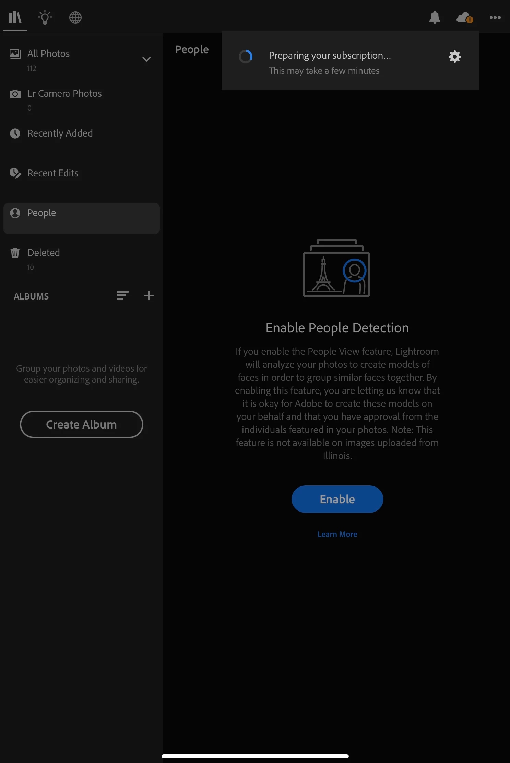Click the People person icon in sidebar
Viewport: 510px width, 763px height.
[x=15, y=213]
